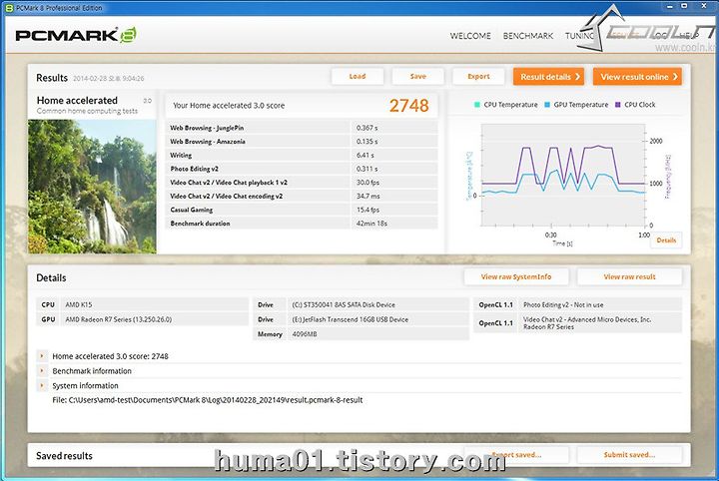Click the chart Details button
This screenshot has width=719, height=481.
(x=666, y=240)
